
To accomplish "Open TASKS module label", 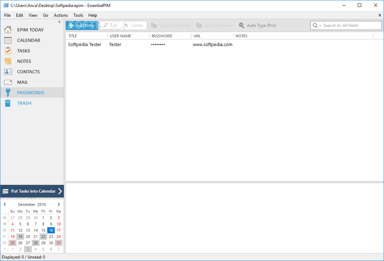I will pos(23,51).
